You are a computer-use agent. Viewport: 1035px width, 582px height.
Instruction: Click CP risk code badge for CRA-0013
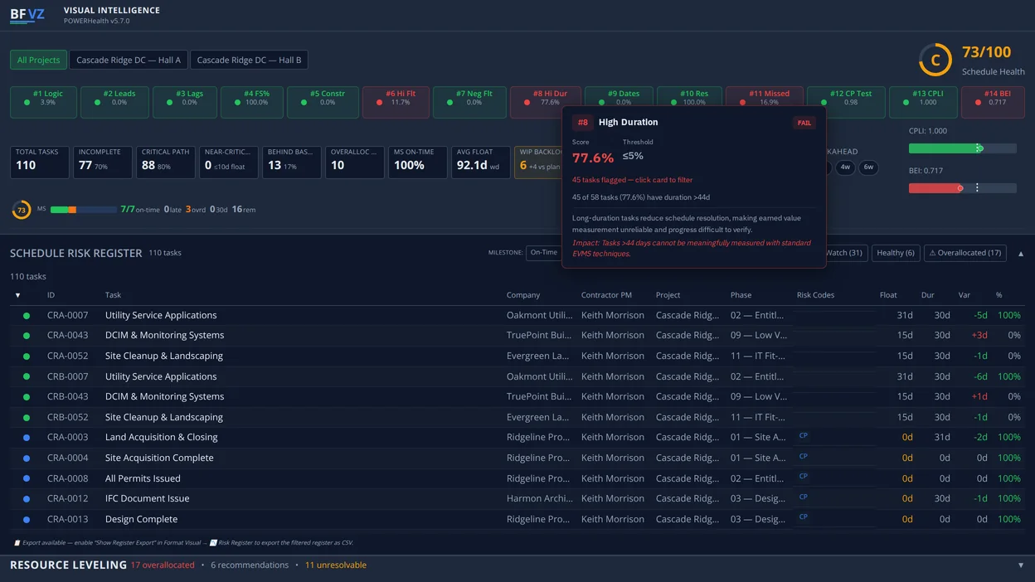click(x=803, y=517)
